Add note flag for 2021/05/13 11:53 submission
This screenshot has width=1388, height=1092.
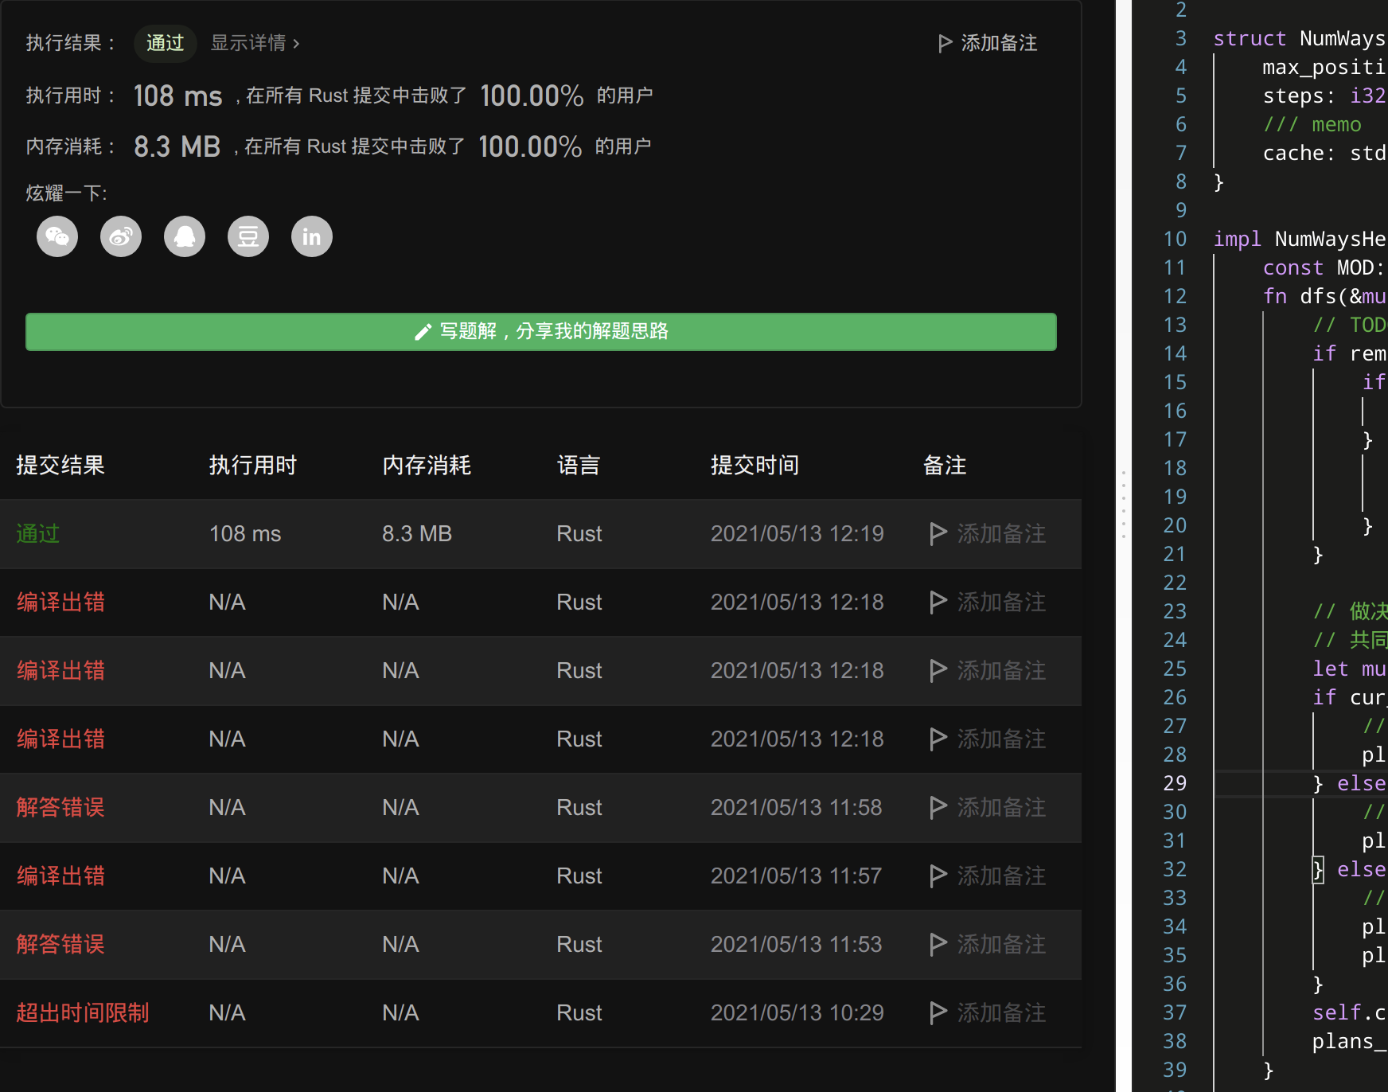(988, 944)
